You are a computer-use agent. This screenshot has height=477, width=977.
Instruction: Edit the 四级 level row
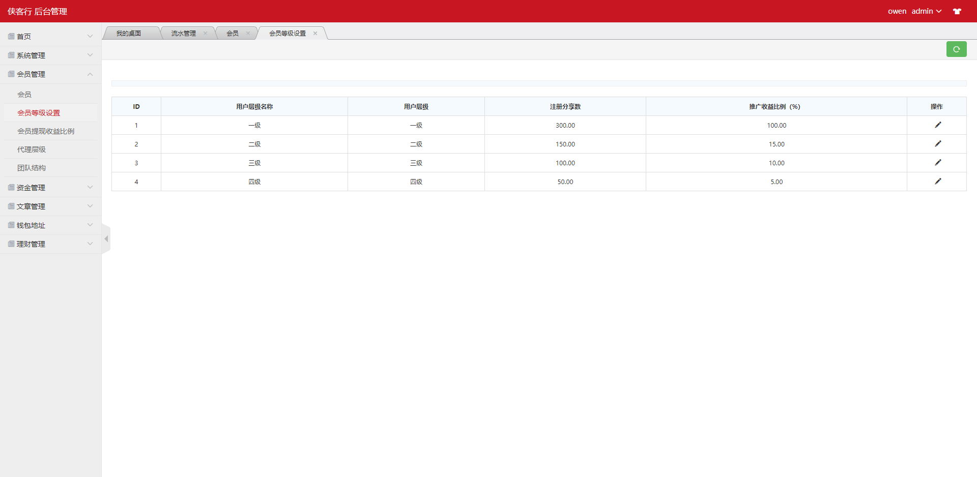[x=938, y=182]
